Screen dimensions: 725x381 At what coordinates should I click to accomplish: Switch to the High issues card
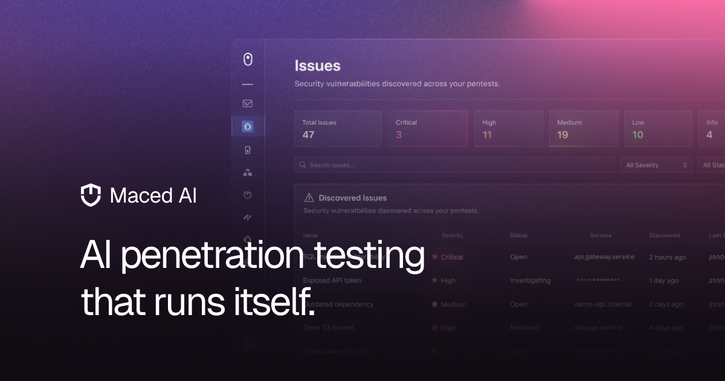click(x=508, y=128)
